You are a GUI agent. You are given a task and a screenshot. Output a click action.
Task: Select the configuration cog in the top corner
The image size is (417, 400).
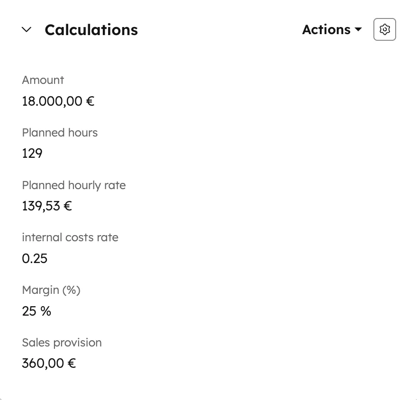(384, 29)
